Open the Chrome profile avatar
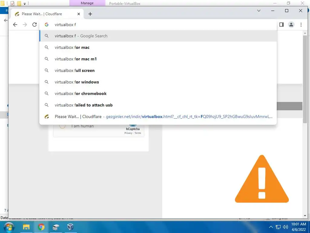This screenshot has height=233, width=310. coord(291,25)
